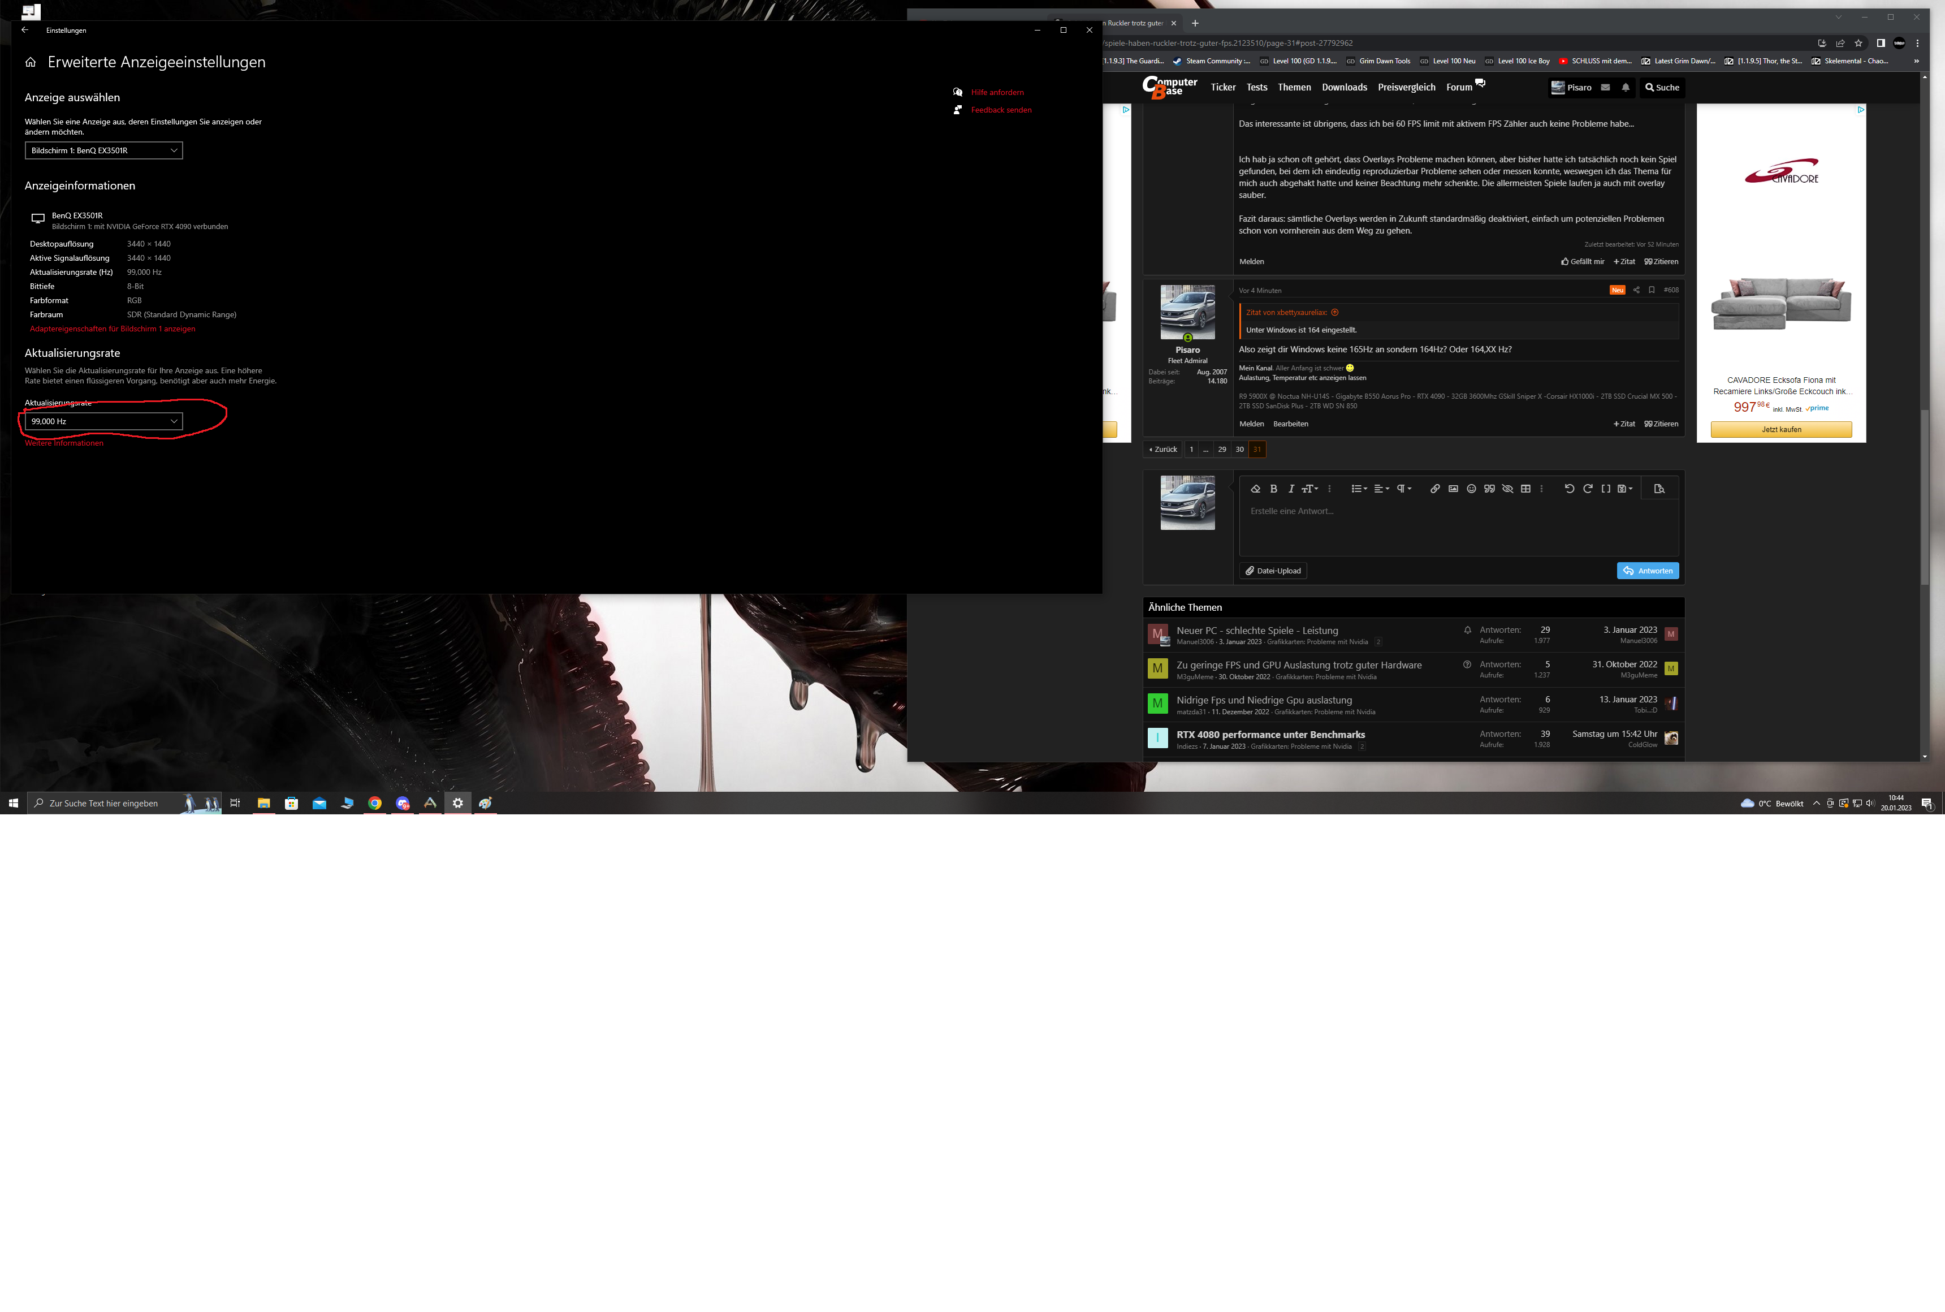Image resolution: width=1945 pixels, height=1312 pixels.
Task: Toggle italic formatting in reply editor
Action: click(1291, 489)
